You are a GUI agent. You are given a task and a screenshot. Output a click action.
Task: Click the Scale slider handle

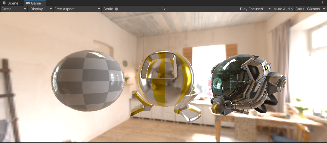pos(116,9)
